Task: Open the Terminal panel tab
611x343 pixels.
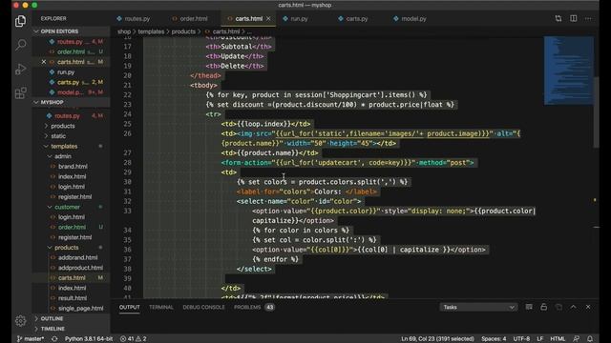Action: pyautogui.click(x=161, y=307)
